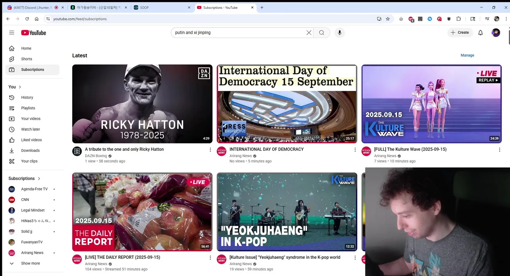The image size is (510, 276).
Task: Open Your videos in the sidebar
Action: coord(33,119)
